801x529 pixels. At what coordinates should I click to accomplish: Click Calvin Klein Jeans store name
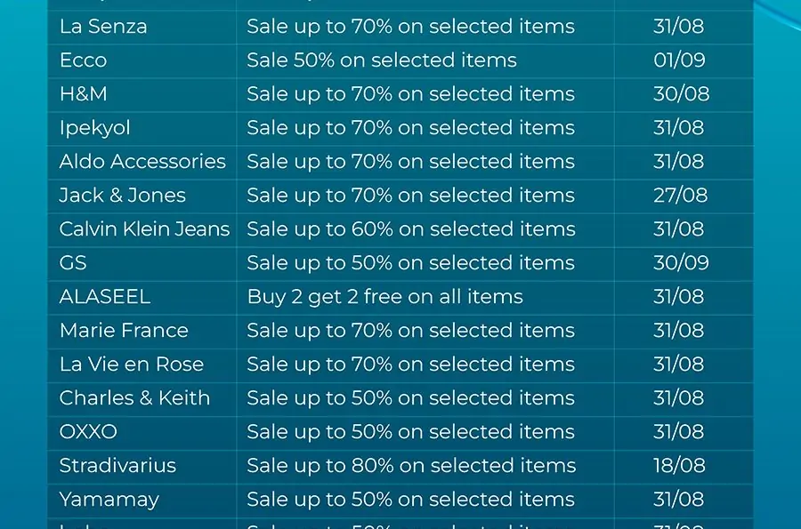[144, 229]
